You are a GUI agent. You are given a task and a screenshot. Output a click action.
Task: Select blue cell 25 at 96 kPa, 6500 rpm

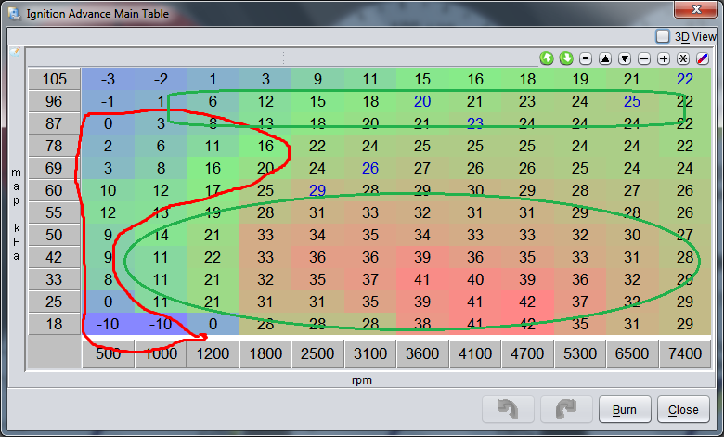point(632,101)
